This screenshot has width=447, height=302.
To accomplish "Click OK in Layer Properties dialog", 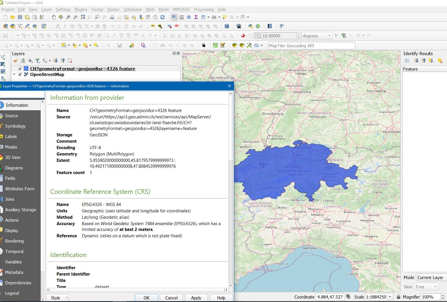I will pyautogui.click(x=146, y=298).
